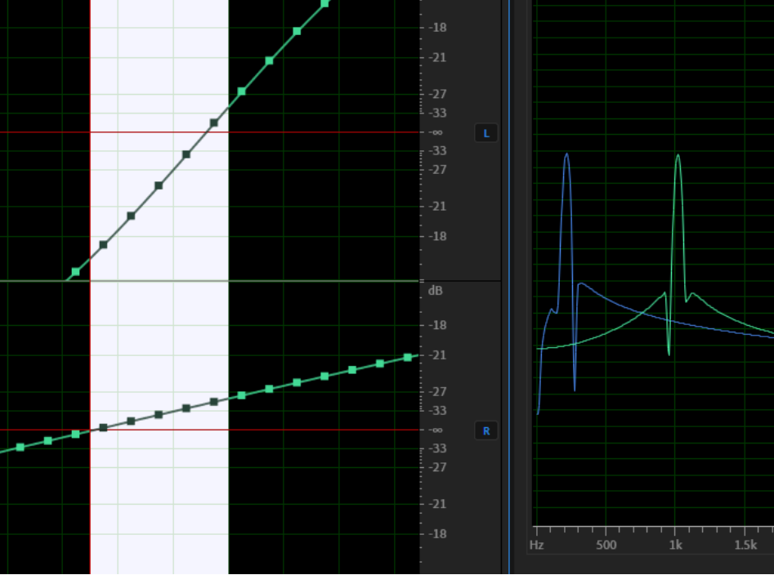Click the rightmost right channel sample point

[408, 358]
